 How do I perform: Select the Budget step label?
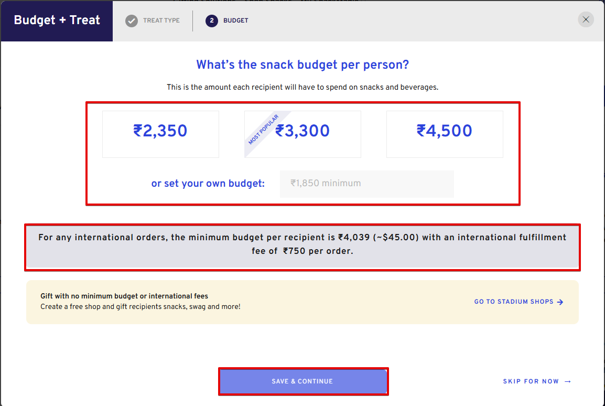tap(236, 21)
